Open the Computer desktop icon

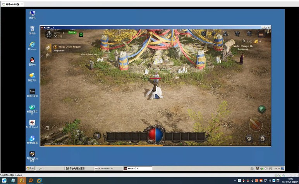[32, 15]
